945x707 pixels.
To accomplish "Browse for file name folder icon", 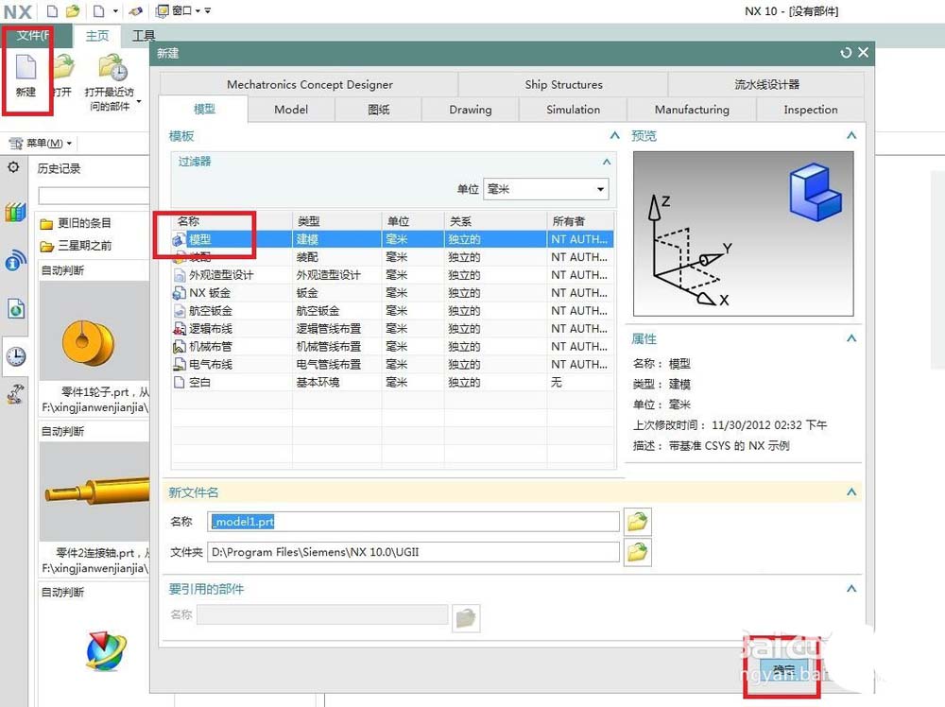I will coord(637,522).
